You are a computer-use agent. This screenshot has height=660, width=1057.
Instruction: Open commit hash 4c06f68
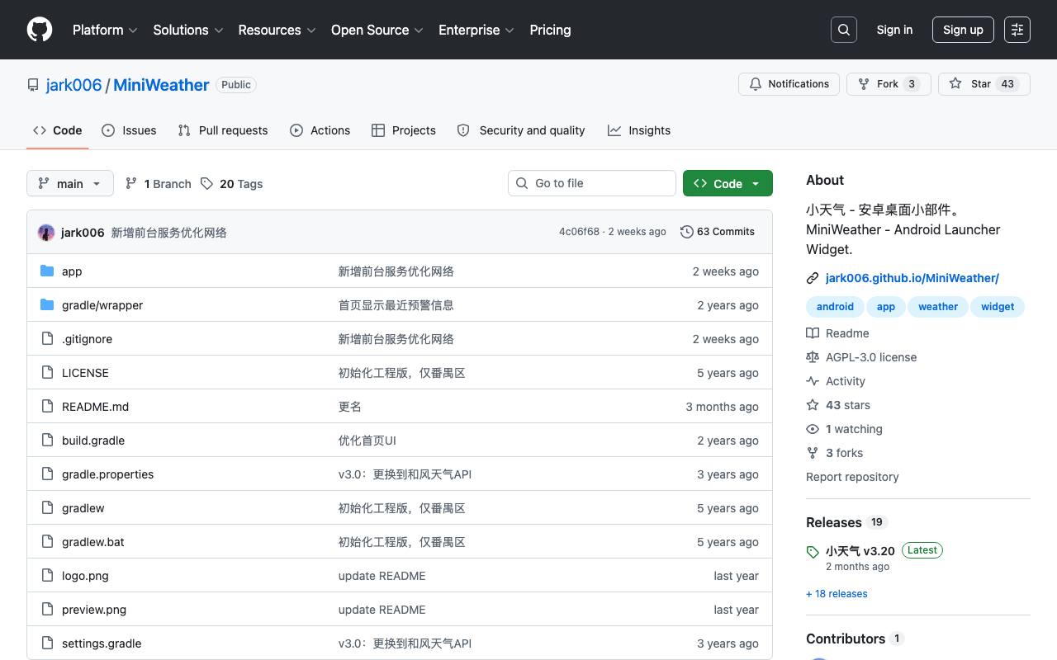click(579, 232)
